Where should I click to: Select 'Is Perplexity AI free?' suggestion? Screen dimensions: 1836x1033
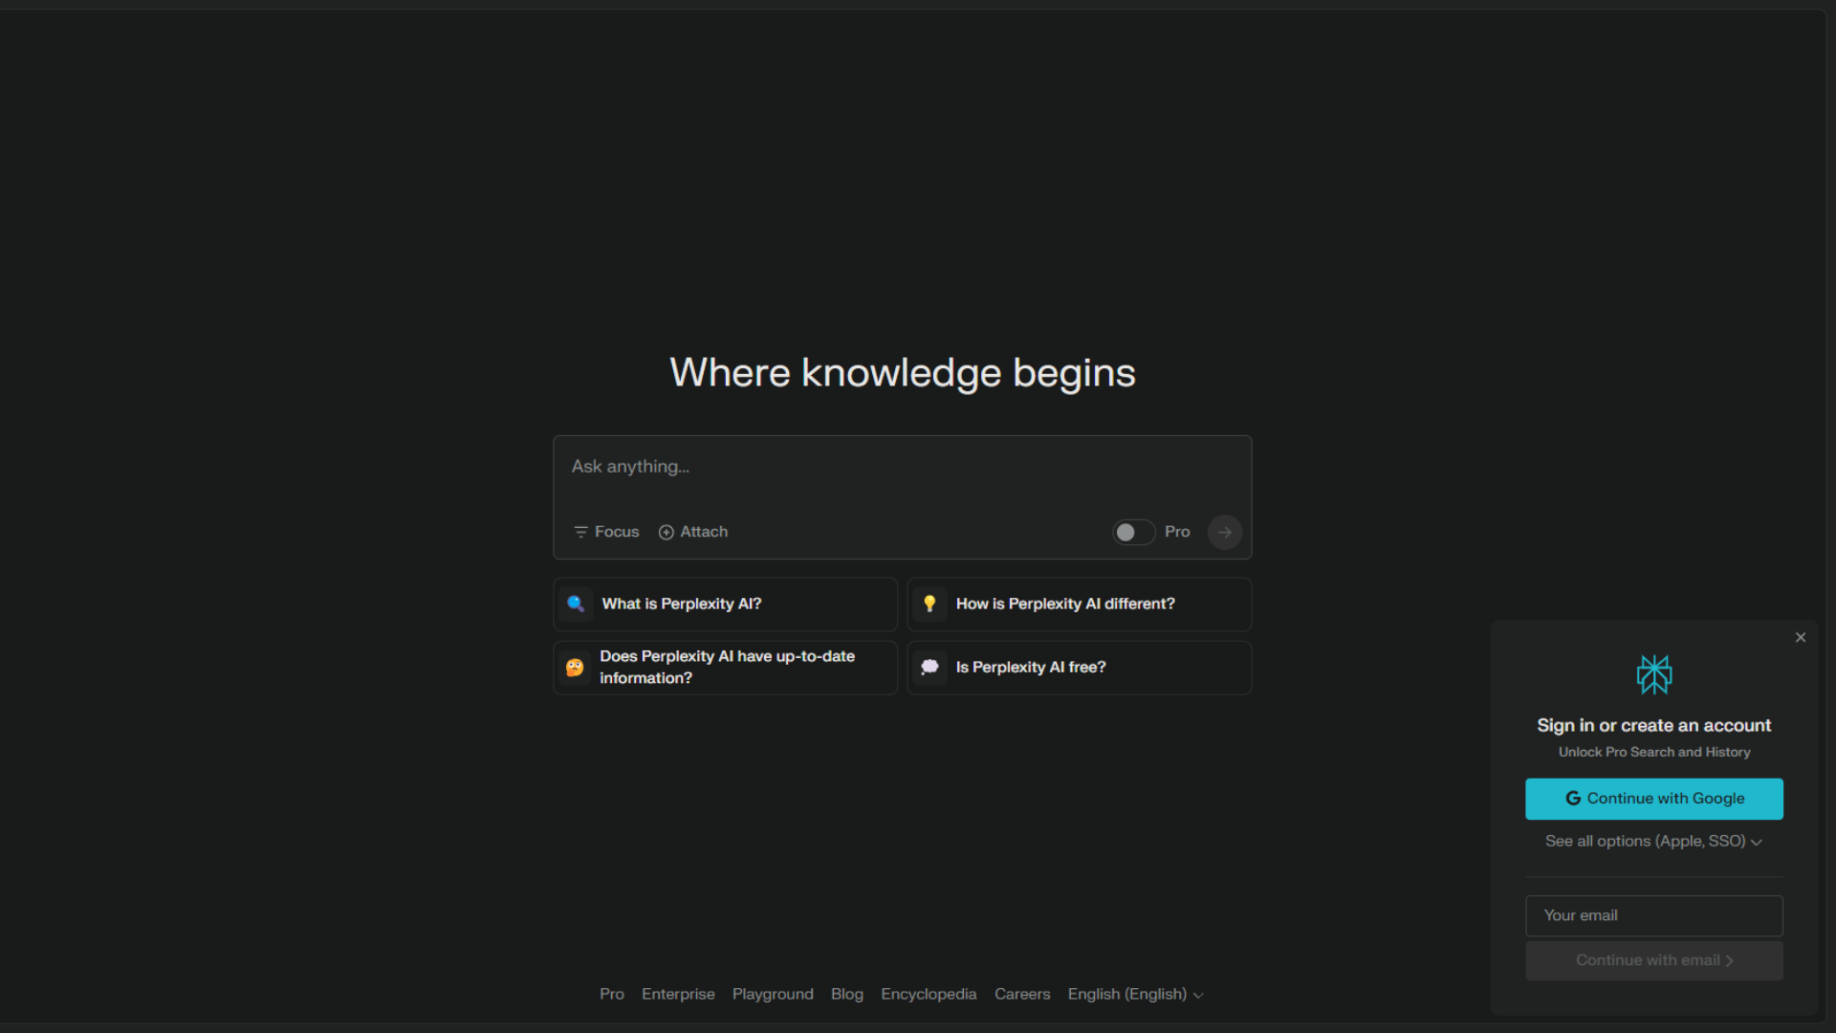1079,668
